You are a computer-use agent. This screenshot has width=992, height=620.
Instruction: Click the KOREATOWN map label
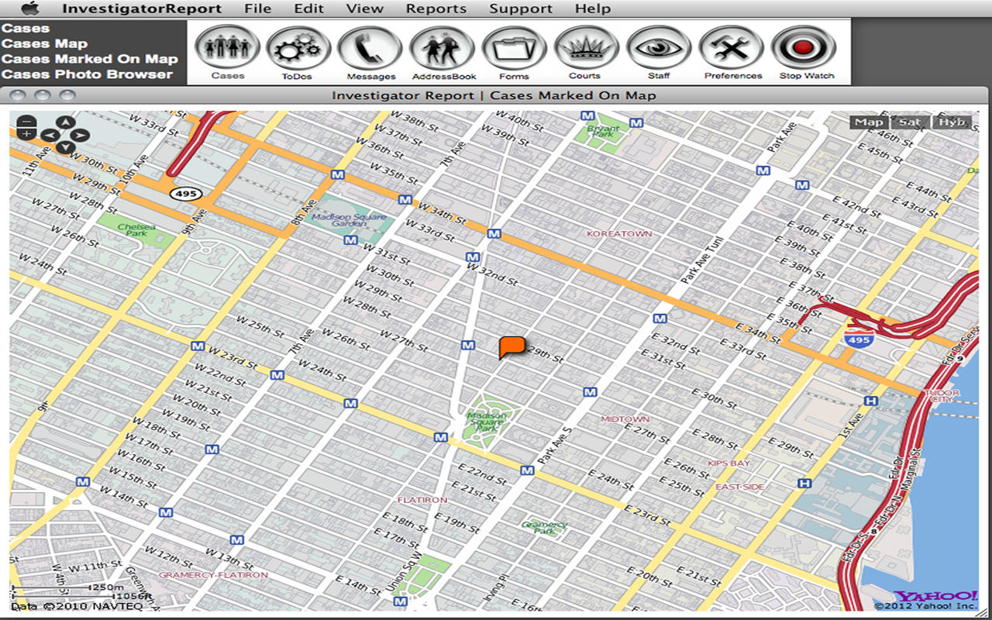(619, 233)
